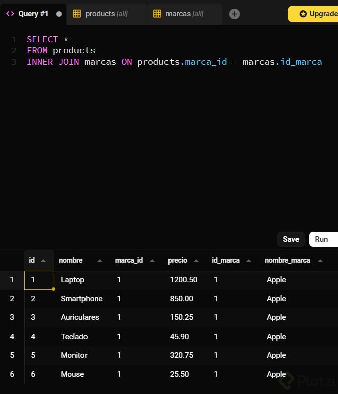Viewport: 338px width, 394px height.
Task: Open the marcas [all] tab
Action: pyautogui.click(x=184, y=14)
